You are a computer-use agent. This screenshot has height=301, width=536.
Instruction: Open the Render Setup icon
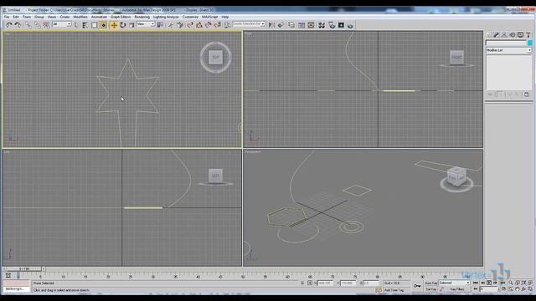point(332,25)
